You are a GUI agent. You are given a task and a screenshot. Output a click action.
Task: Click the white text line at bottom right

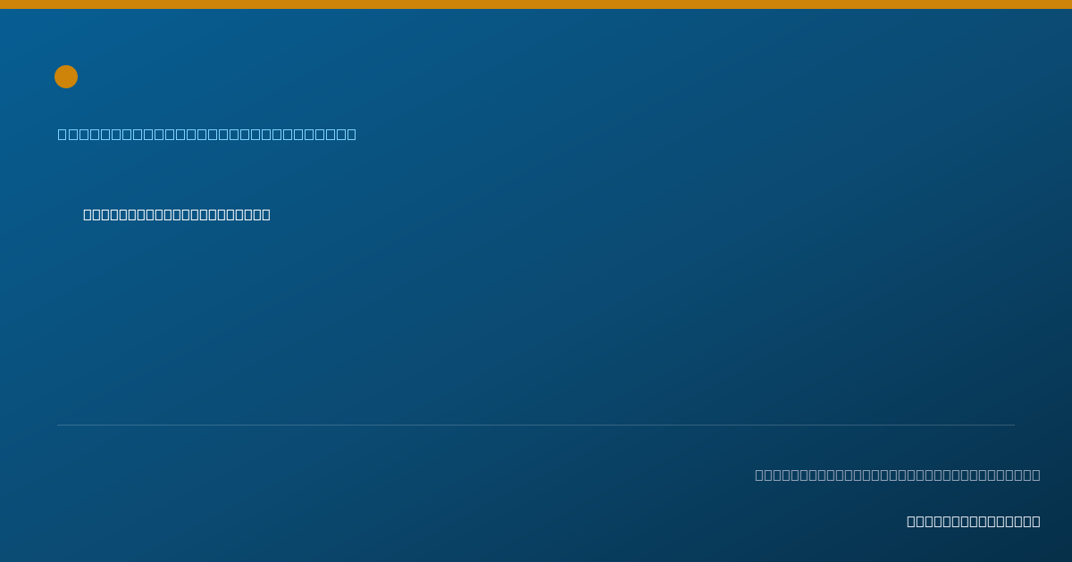pos(974,521)
